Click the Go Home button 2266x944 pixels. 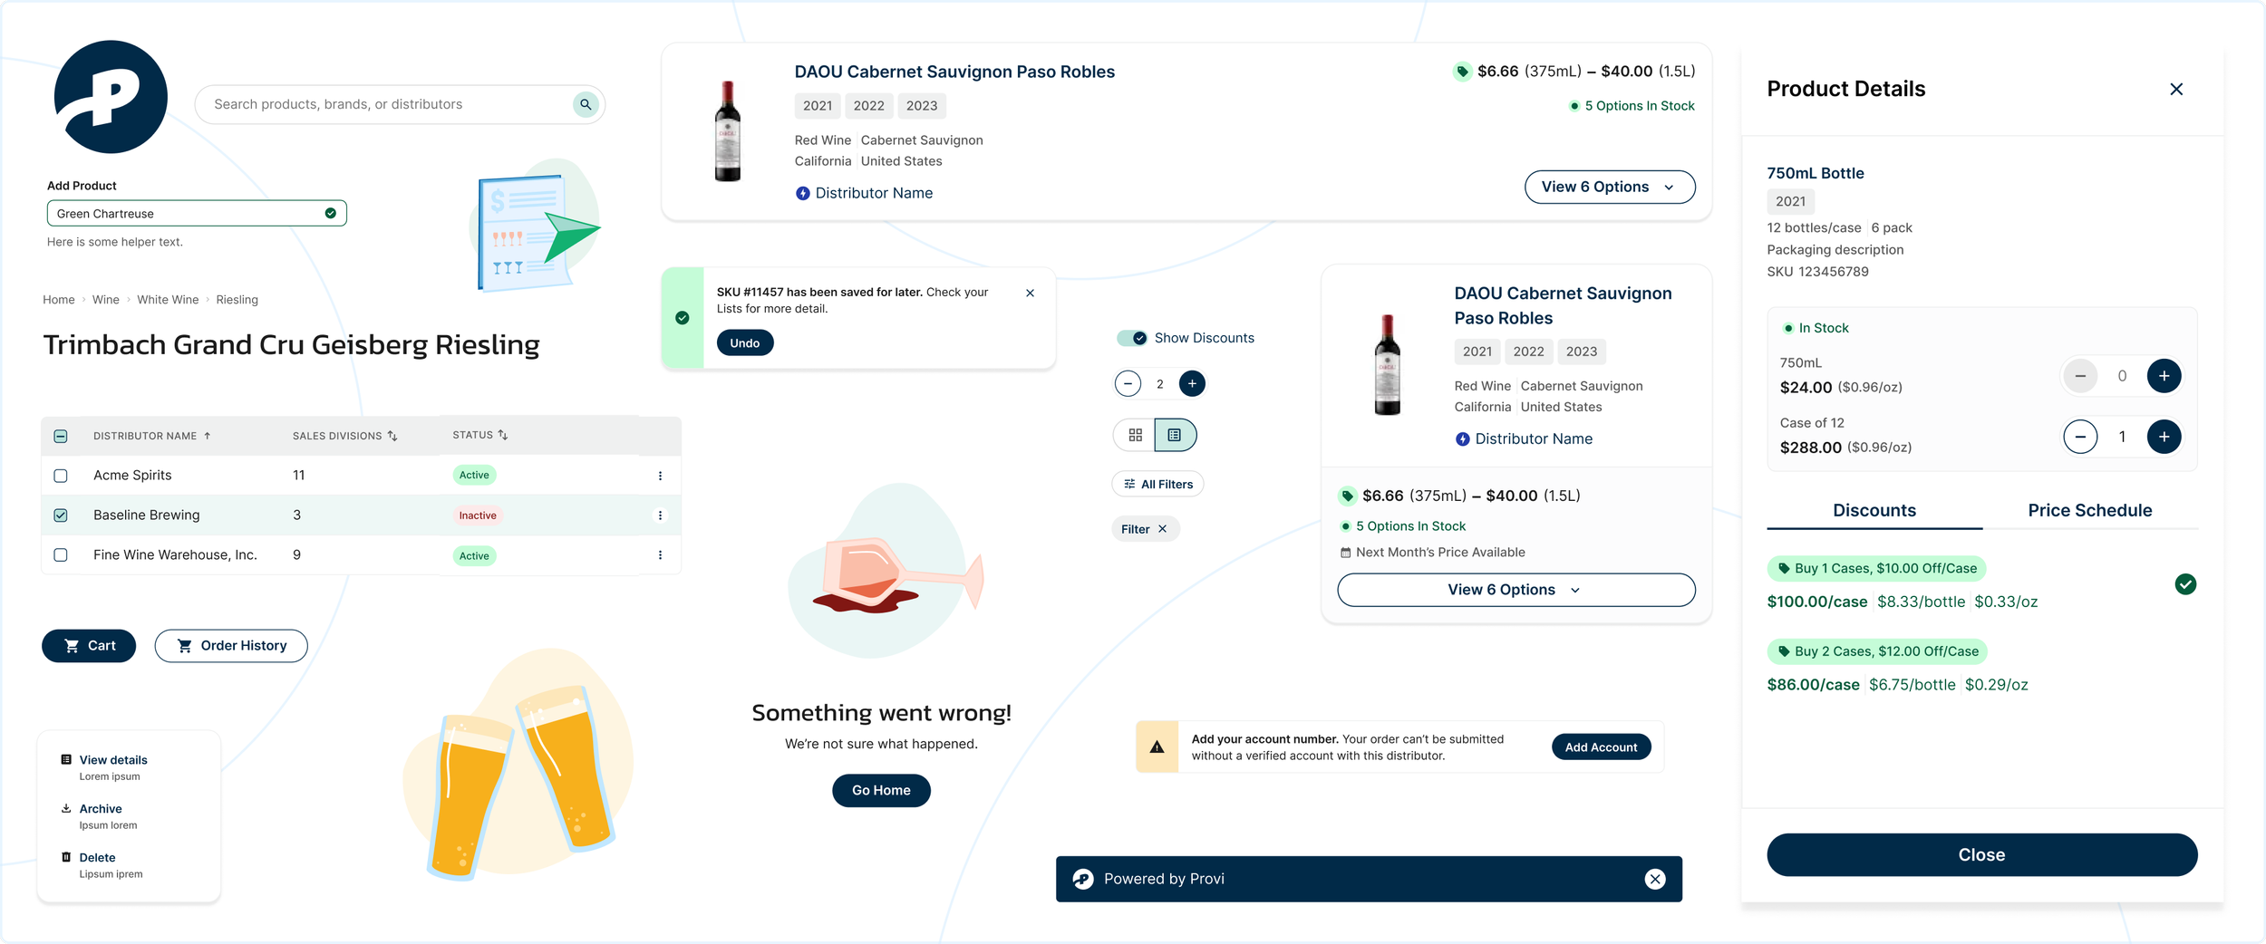(x=881, y=791)
